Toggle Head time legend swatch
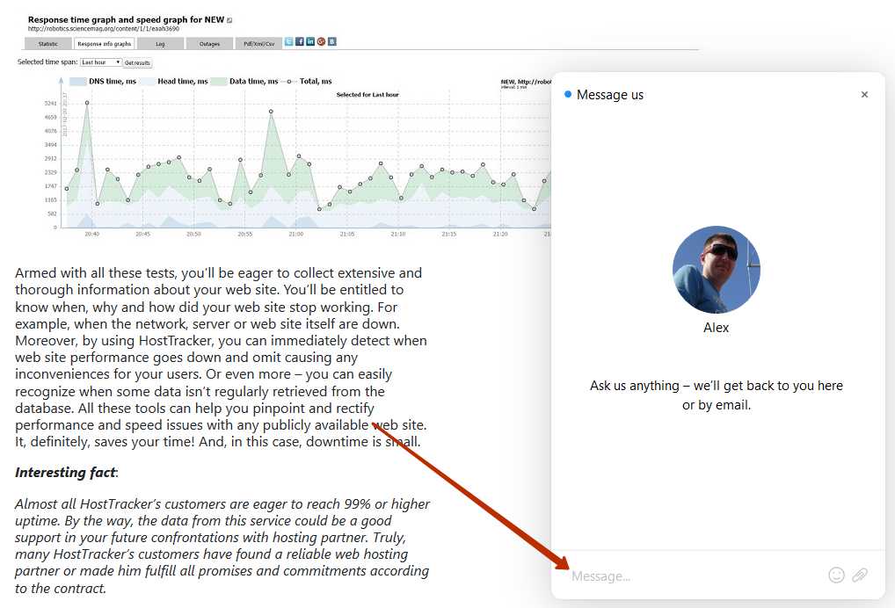895x608 pixels. pos(147,82)
